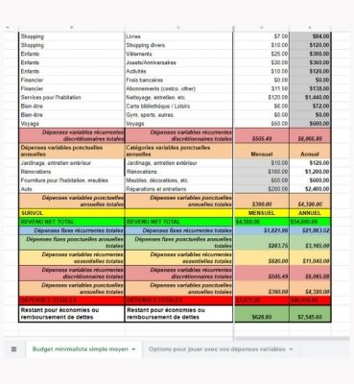Select Voyage monthly amount $50.00 cell

[262, 124]
